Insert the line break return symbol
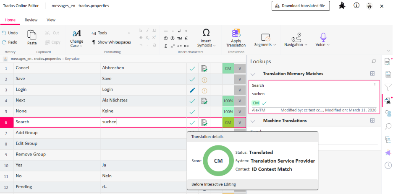 [179, 31]
